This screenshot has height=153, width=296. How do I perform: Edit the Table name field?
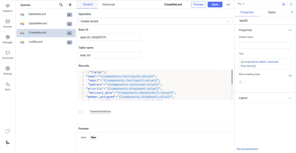[110, 55]
